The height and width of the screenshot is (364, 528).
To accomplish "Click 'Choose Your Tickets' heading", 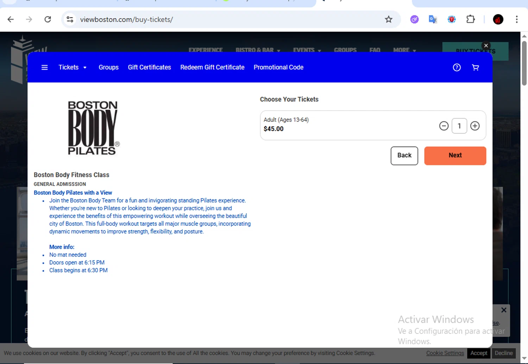I will pos(289,99).
